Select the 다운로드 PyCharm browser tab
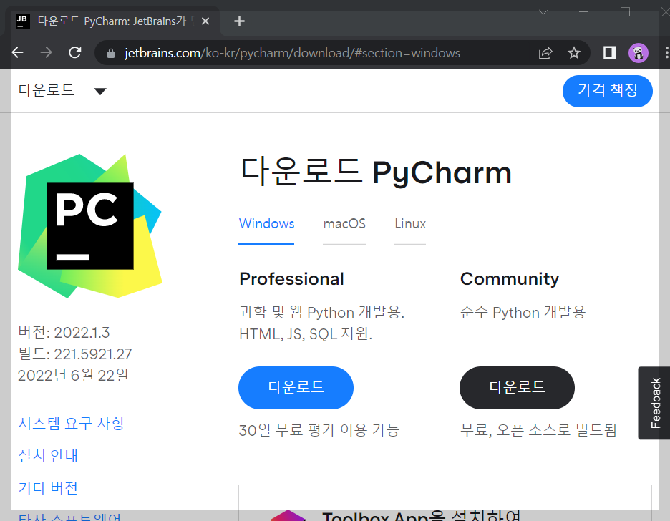The height and width of the screenshot is (521, 670). 112,21
